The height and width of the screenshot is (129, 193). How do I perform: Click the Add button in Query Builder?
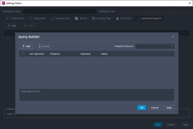click(26, 46)
